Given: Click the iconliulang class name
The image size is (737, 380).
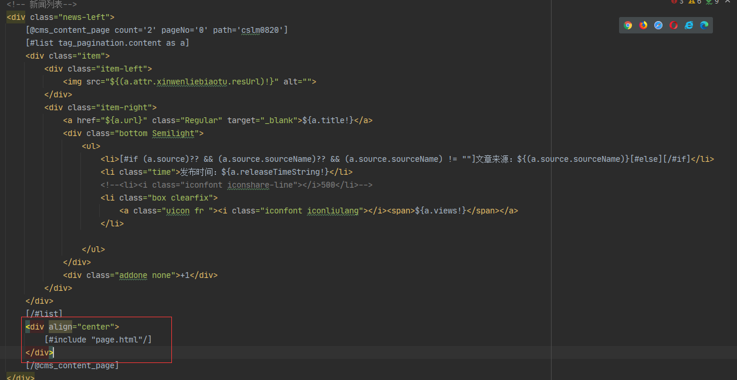Looking at the screenshot, I should (x=333, y=211).
